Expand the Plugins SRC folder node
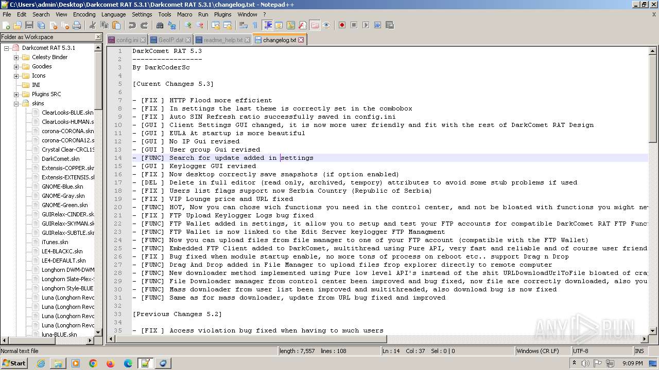Screen dimensions: 659x370 pos(16,94)
